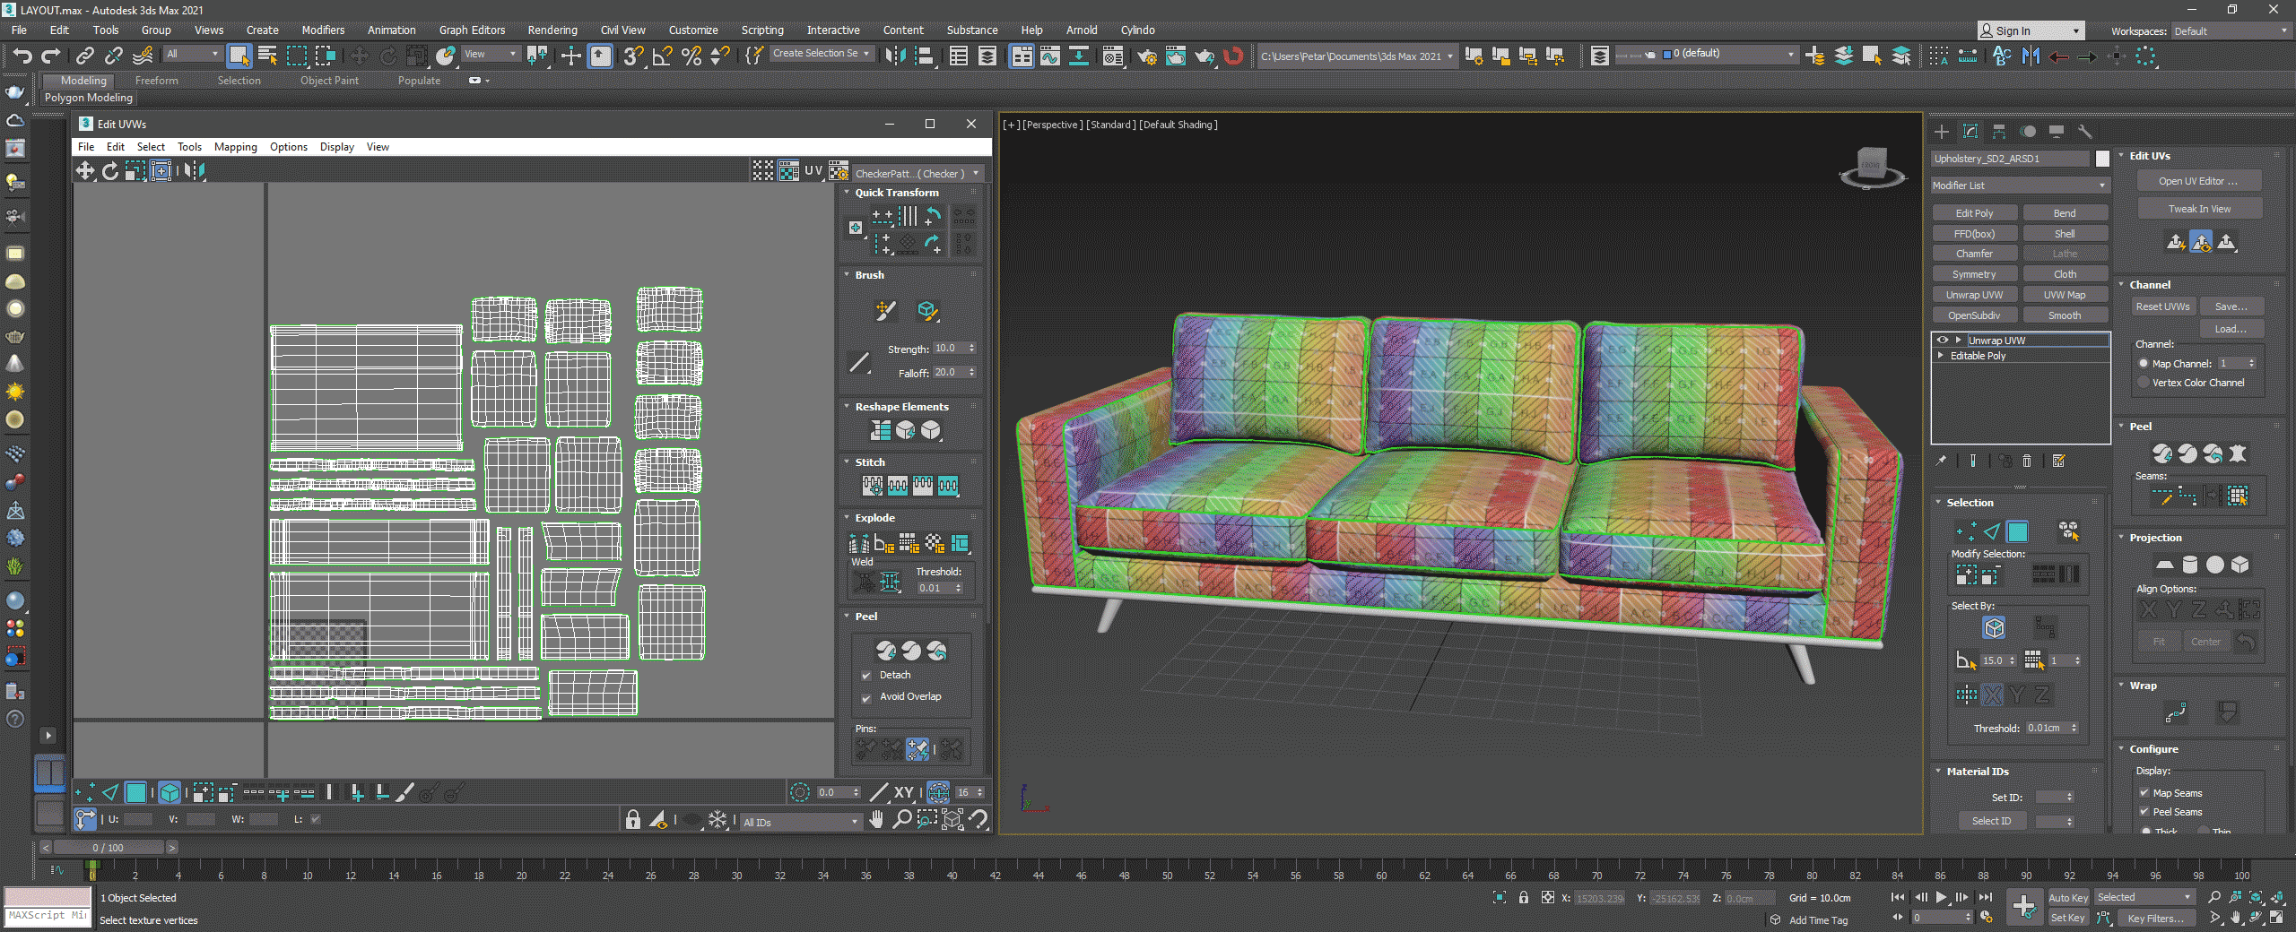Select the Rotate tool in Edit UVWs toolbar

tap(110, 170)
